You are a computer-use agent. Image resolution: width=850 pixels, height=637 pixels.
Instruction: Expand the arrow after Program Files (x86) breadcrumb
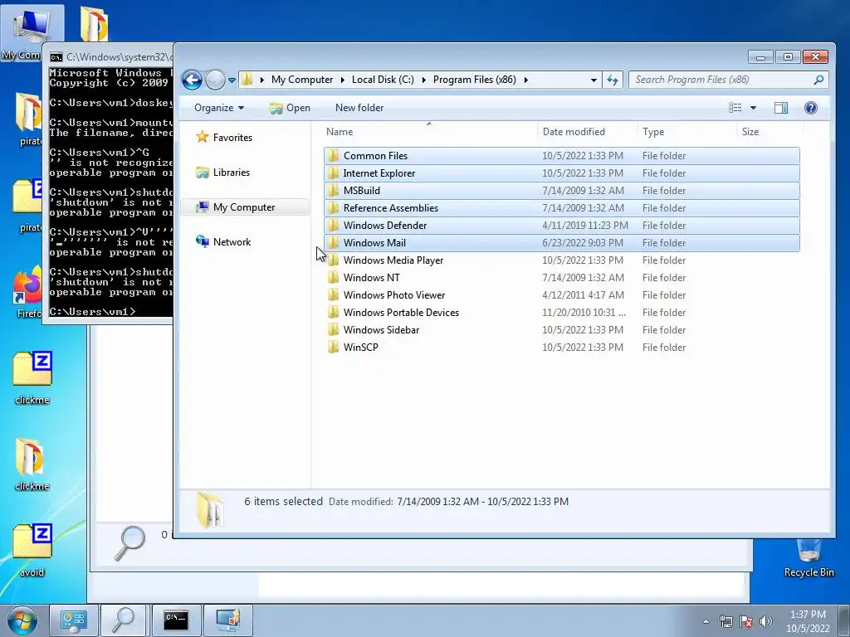525,80
